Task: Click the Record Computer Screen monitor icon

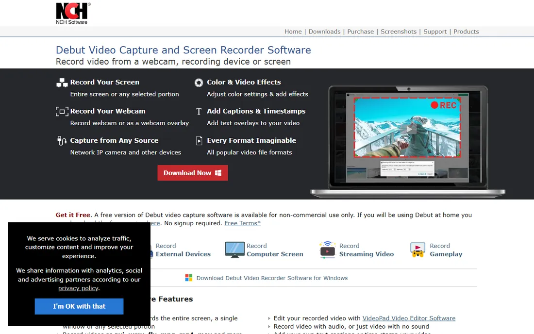Action: click(x=234, y=250)
